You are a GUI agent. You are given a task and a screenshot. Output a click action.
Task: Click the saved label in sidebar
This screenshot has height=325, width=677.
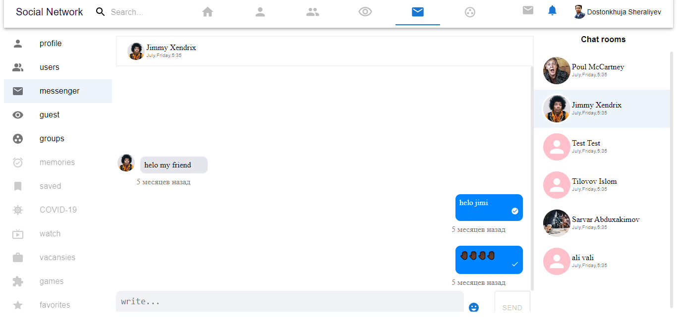click(50, 186)
